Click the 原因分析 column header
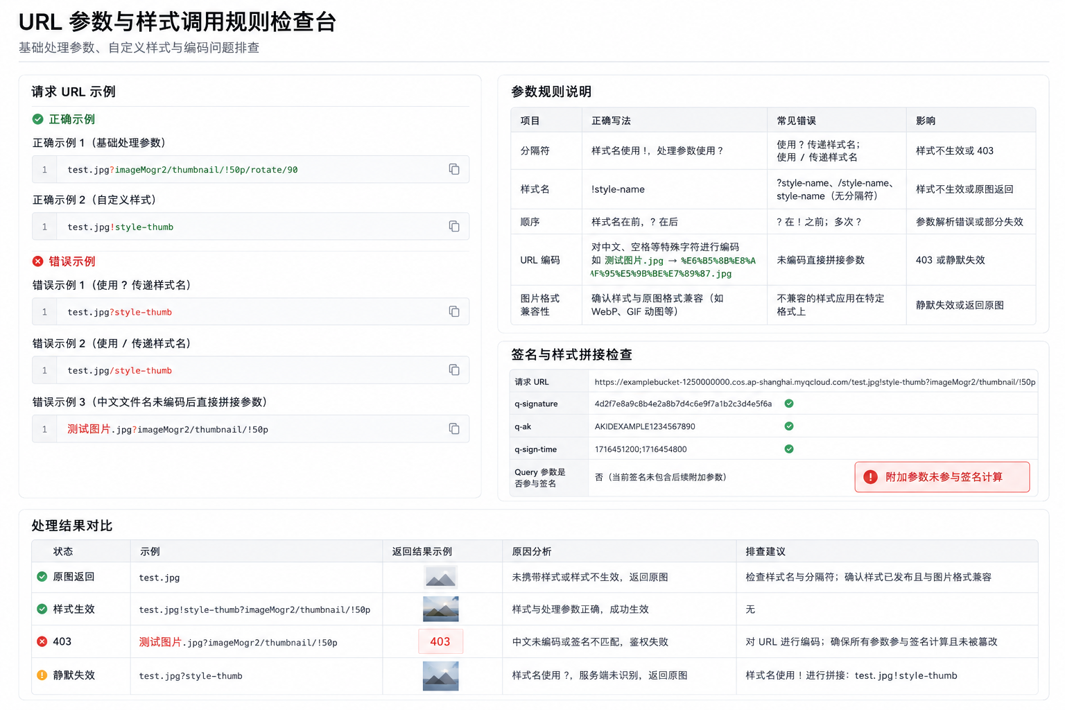The height and width of the screenshot is (710, 1065). [x=532, y=551]
